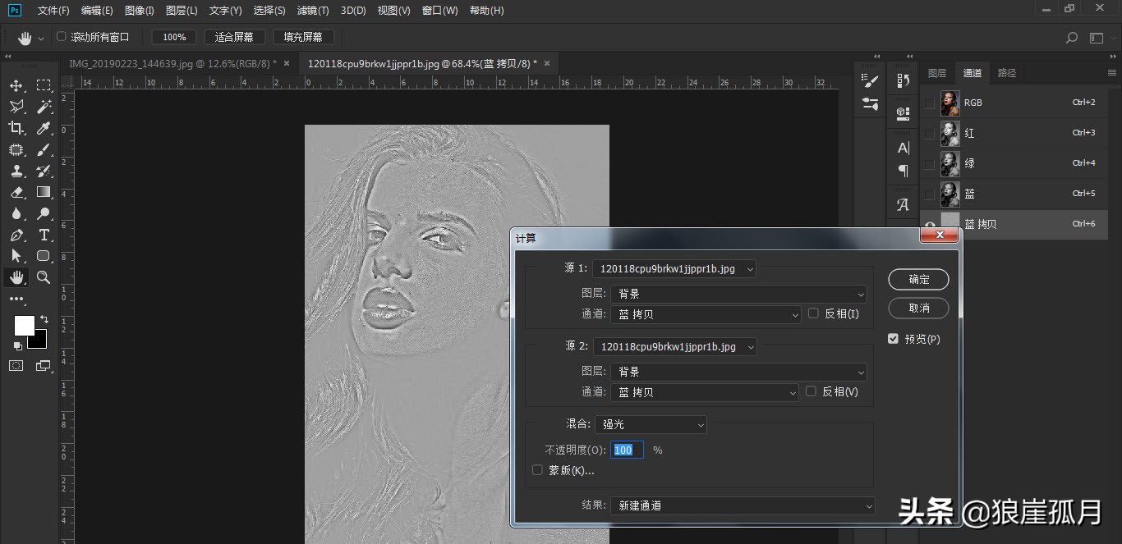1122x544 pixels.
Task: Check 反相(V) for Source 2
Action: point(811,391)
